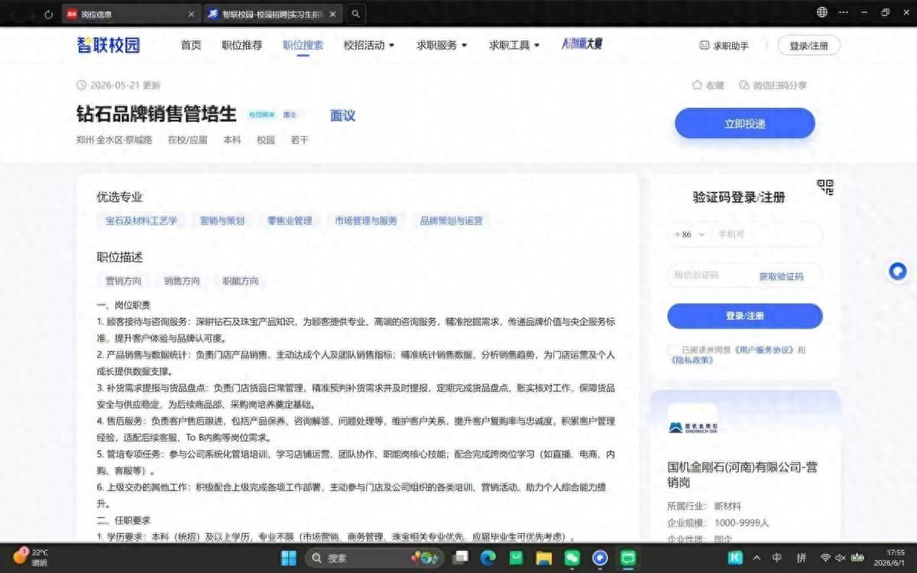This screenshot has width=917, height=573.
Task: Open the floating chat assistant bubble
Action: point(898,270)
